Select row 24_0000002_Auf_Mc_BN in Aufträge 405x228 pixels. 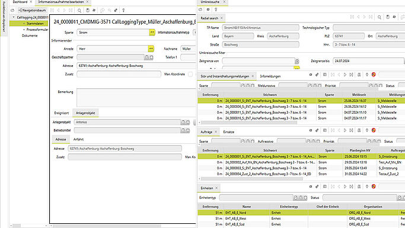301,162
